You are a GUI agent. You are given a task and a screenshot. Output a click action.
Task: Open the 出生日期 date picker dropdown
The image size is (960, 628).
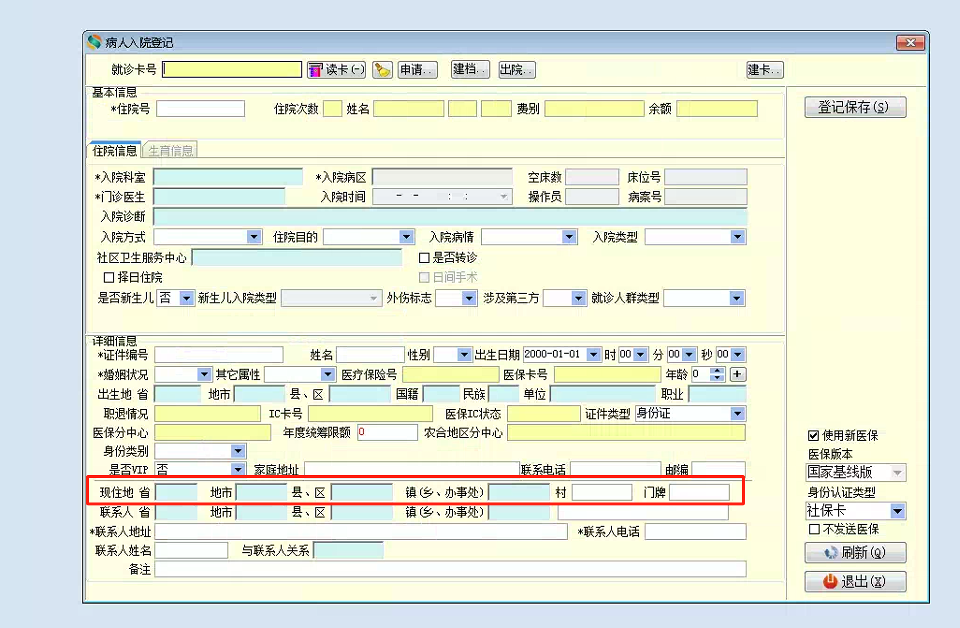[x=593, y=354]
